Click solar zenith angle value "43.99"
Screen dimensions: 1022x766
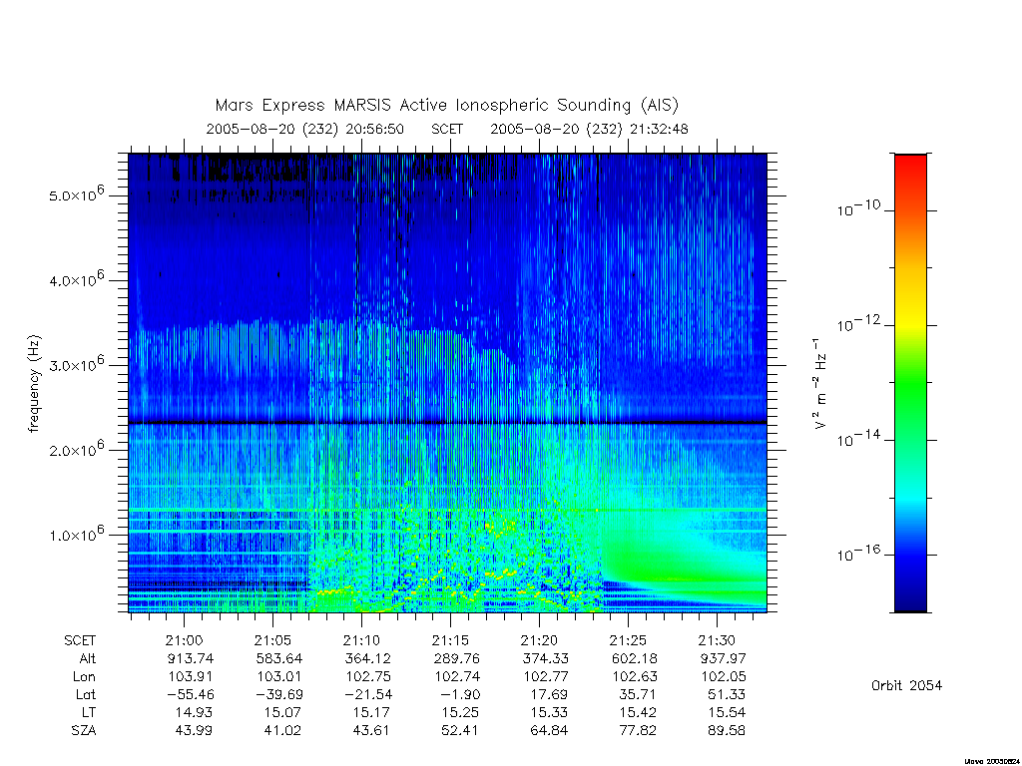click(194, 731)
